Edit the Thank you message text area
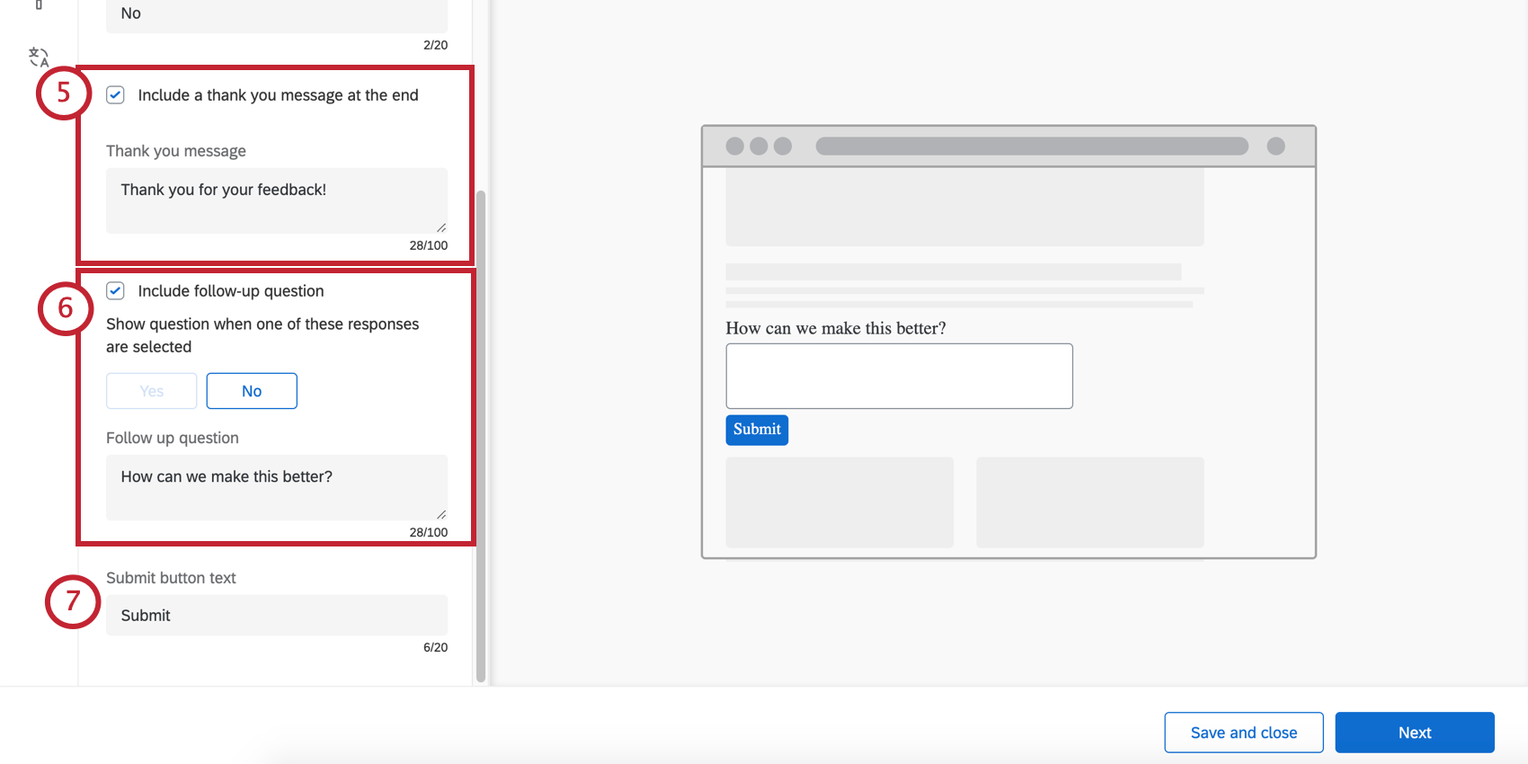The image size is (1528, 764). [x=277, y=200]
